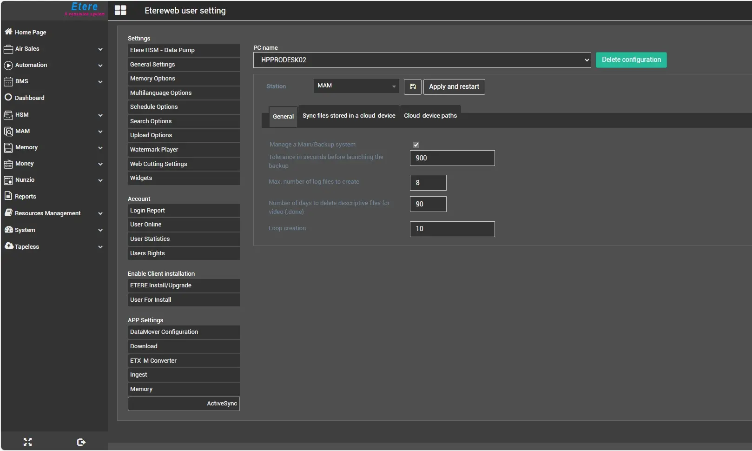Viewport: 752px width, 451px height.
Task: Toggle Manage a Main/Backup system checkbox
Action: click(x=416, y=145)
